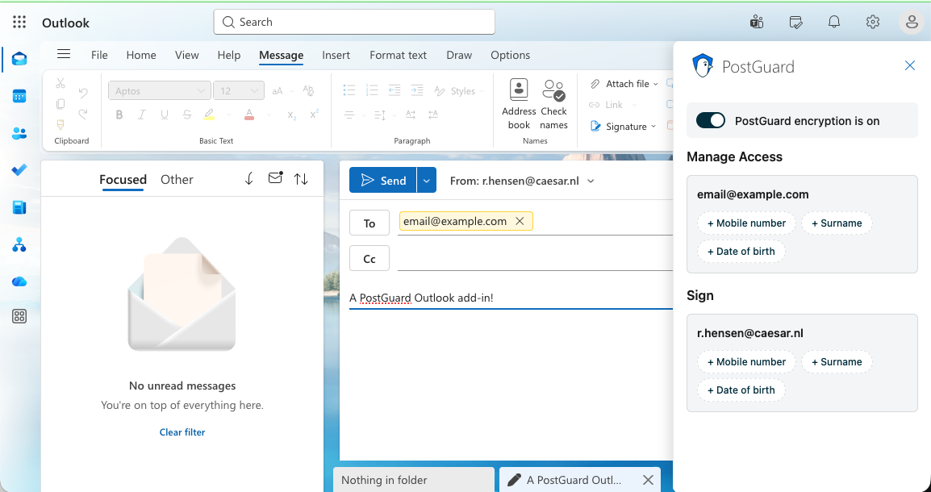Image resolution: width=931 pixels, height=492 pixels.
Task: Open OneDrive from the left rail
Action: point(19,281)
